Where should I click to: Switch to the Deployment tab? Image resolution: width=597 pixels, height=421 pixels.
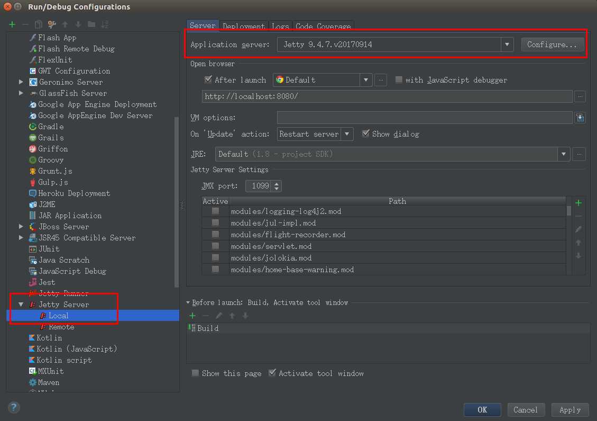coord(243,26)
